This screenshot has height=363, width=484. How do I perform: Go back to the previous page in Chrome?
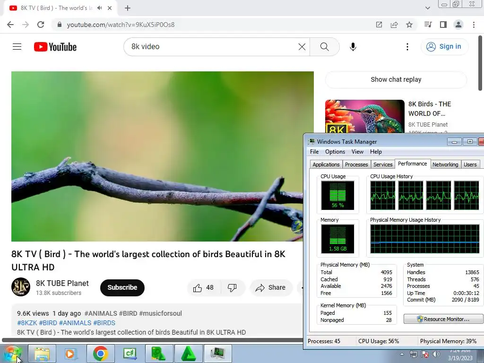[10, 25]
